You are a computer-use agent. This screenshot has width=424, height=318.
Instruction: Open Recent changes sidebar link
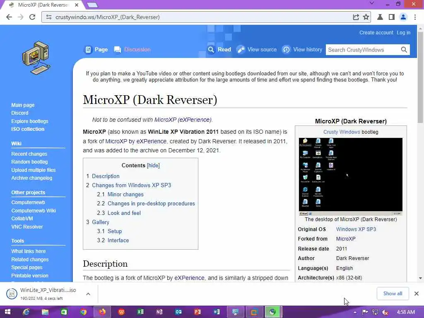tap(29, 154)
